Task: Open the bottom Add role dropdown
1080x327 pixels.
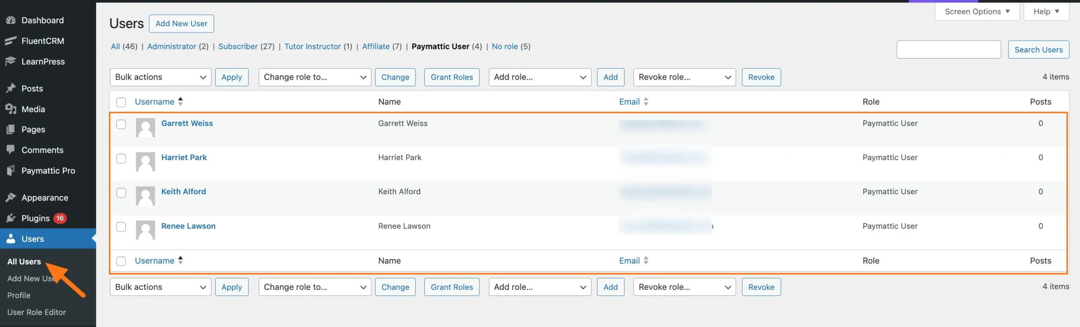Action: click(540, 287)
